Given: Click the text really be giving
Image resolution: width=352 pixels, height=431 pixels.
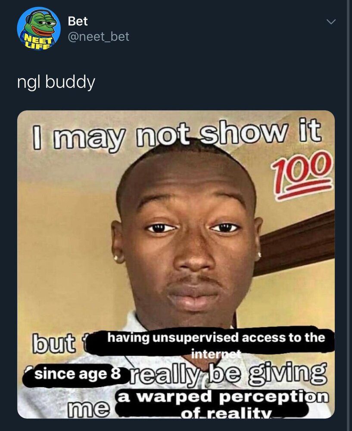Looking at the screenshot, I should [x=228, y=374].
